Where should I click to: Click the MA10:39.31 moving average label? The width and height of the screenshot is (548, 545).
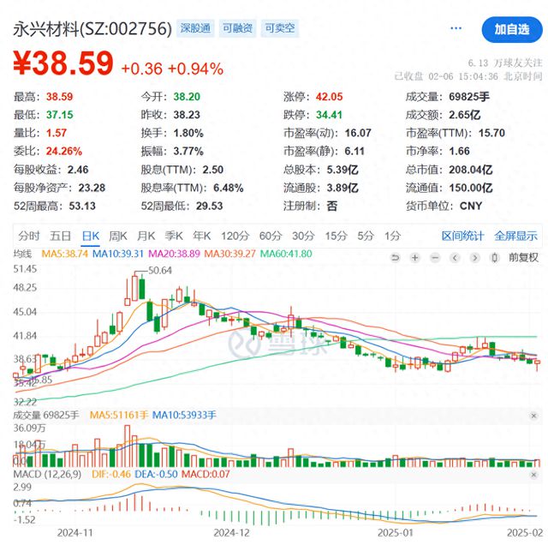118,254
